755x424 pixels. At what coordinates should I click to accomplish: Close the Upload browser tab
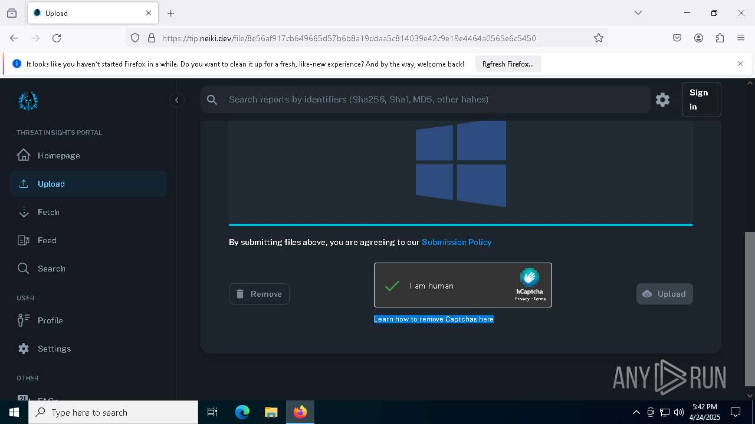149,13
